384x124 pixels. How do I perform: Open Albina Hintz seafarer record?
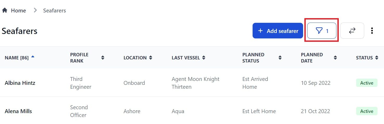coord(20,83)
